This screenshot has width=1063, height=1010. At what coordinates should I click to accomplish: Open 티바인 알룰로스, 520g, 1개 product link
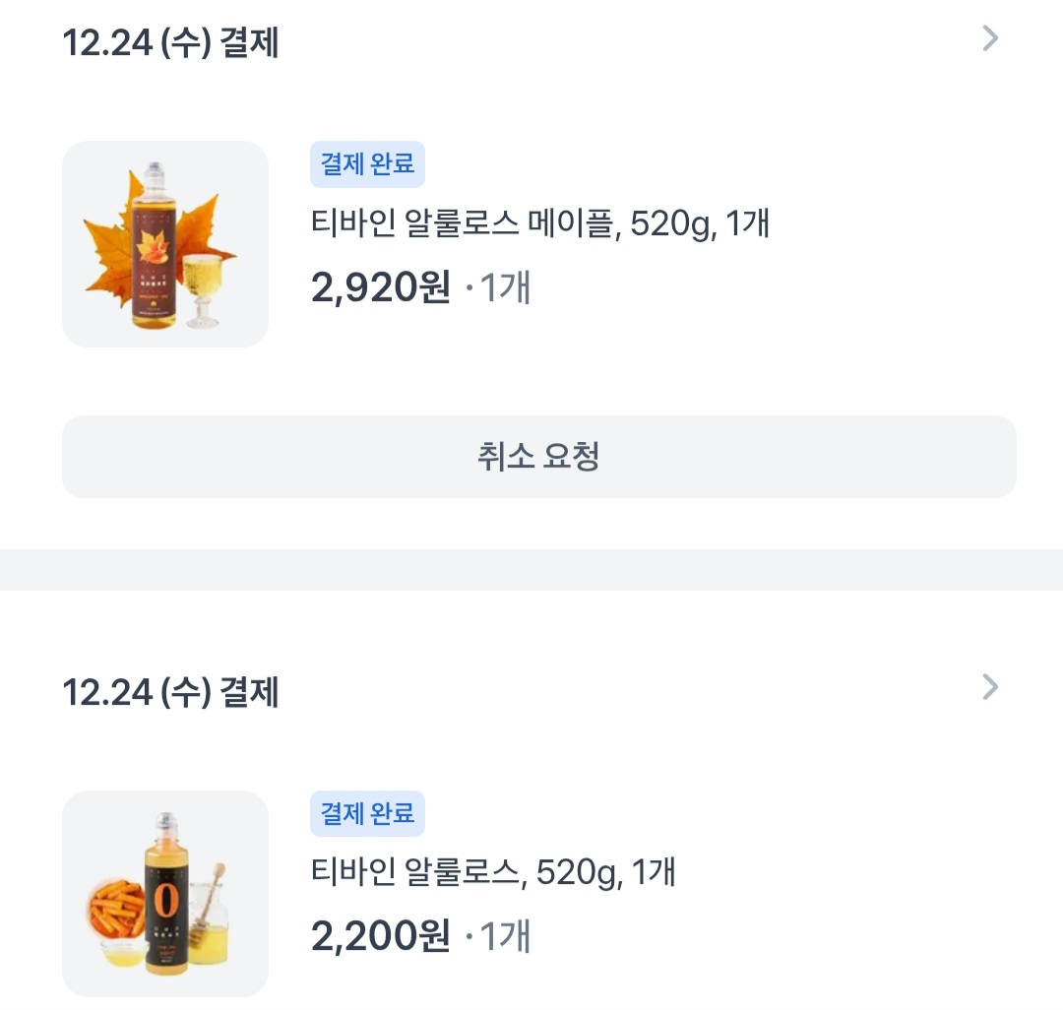pyautogui.click(x=492, y=872)
